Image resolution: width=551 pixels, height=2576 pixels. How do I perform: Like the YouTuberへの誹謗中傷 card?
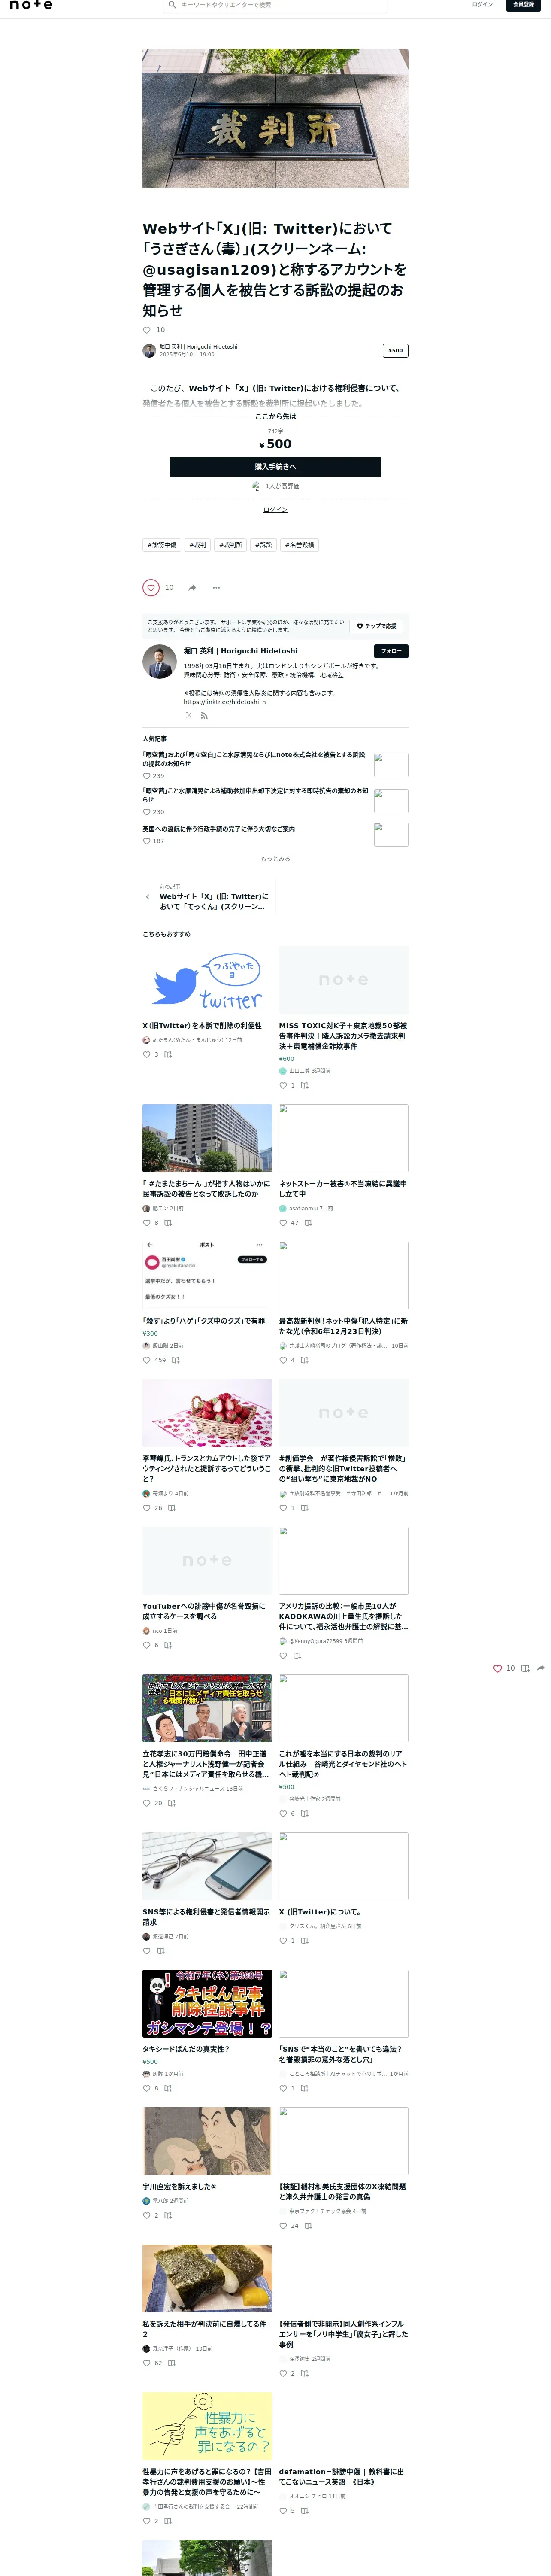(147, 1645)
